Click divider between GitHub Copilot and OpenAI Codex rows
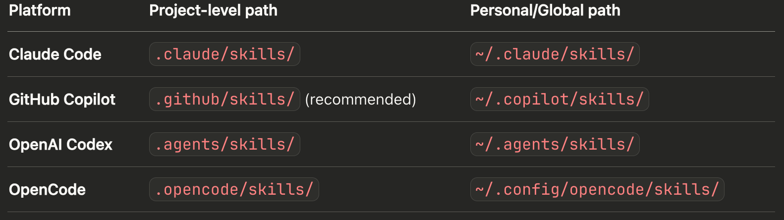 coord(391,122)
